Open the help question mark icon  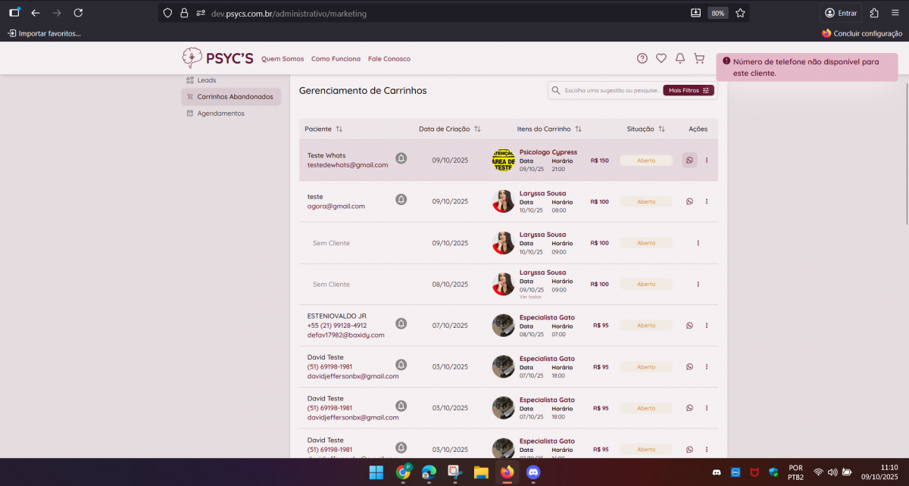642,58
